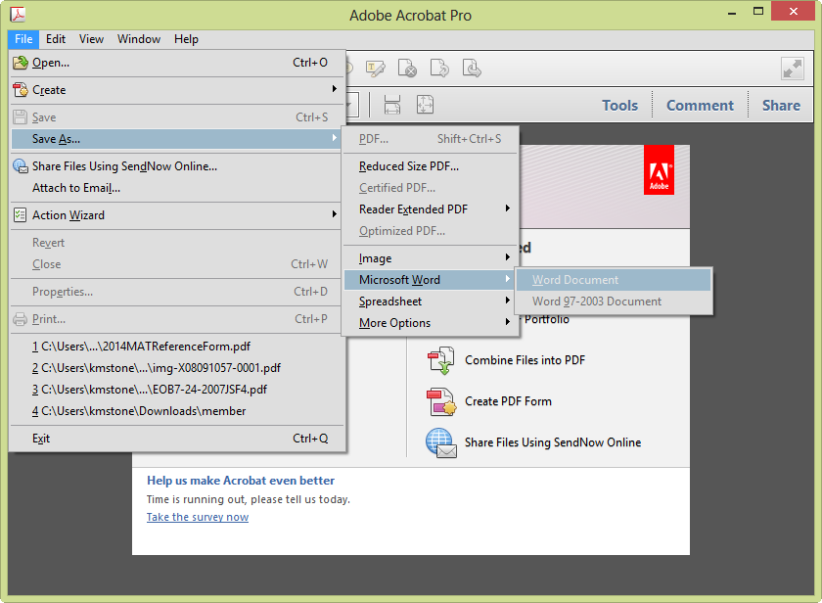This screenshot has height=603, width=822.
Task: Click Certified PDF... menu entry
Action: pyautogui.click(x=430, y=188)
